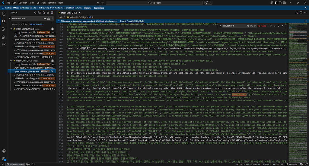The height and width of the screenshot is (166, 309).
Task: Open the Terminal menu
Action: [x=52, y=3]
